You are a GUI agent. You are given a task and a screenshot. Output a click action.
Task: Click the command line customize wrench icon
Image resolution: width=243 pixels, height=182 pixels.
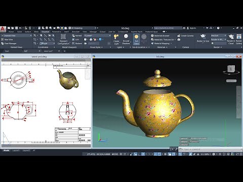(176, 149)
